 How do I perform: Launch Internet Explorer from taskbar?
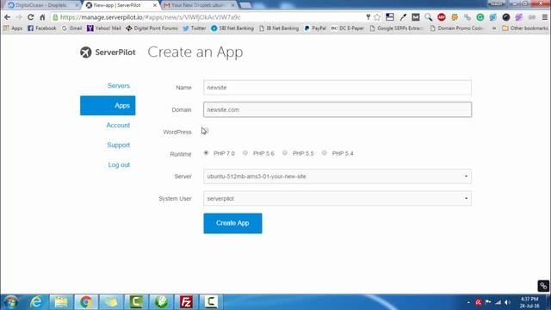36,302
